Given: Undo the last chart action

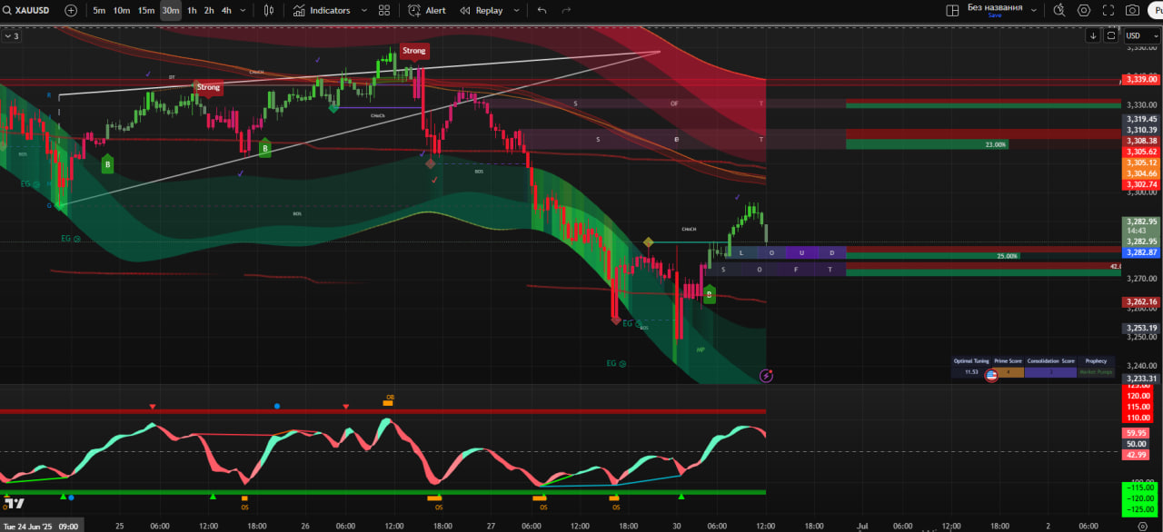Looking at the screenshot, I should click(x=542, y=10).
